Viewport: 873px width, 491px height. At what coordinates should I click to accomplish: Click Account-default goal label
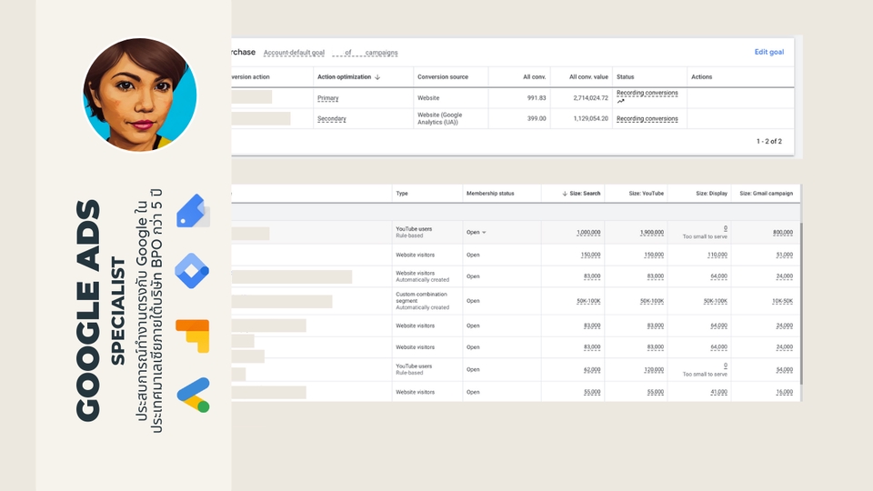[294, 53]
